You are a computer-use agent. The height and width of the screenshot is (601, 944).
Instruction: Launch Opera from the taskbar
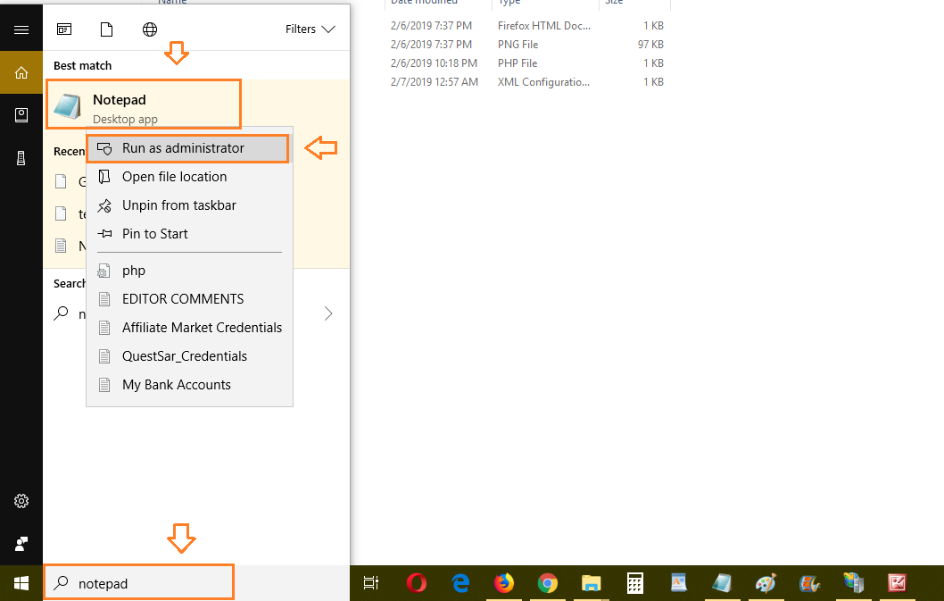[x=417, y=583]
